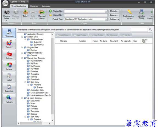Select the My Documents folder
This screenshot has height=132, width=159.
37,61
